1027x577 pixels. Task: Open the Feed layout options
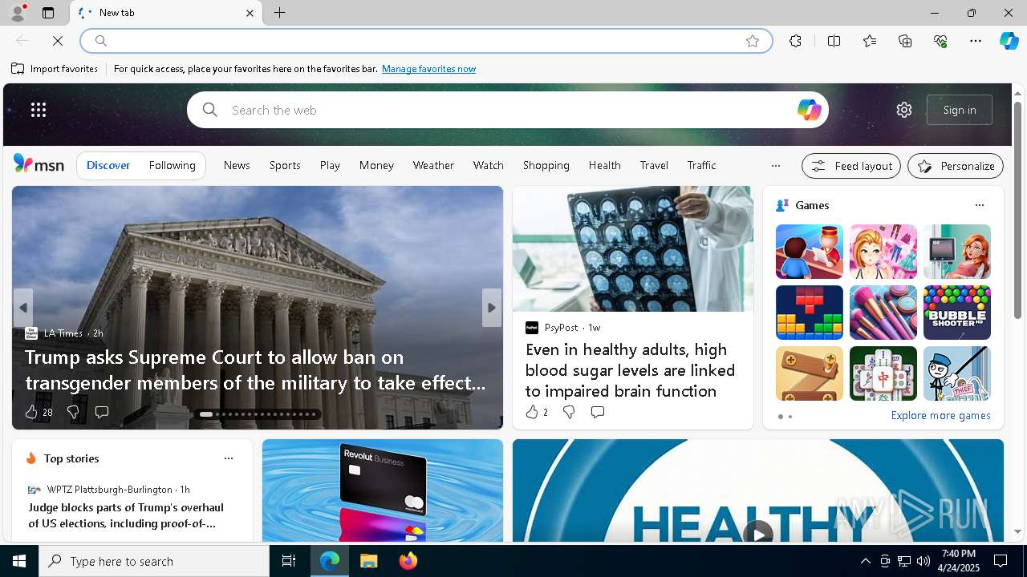(x=852, y=166)
